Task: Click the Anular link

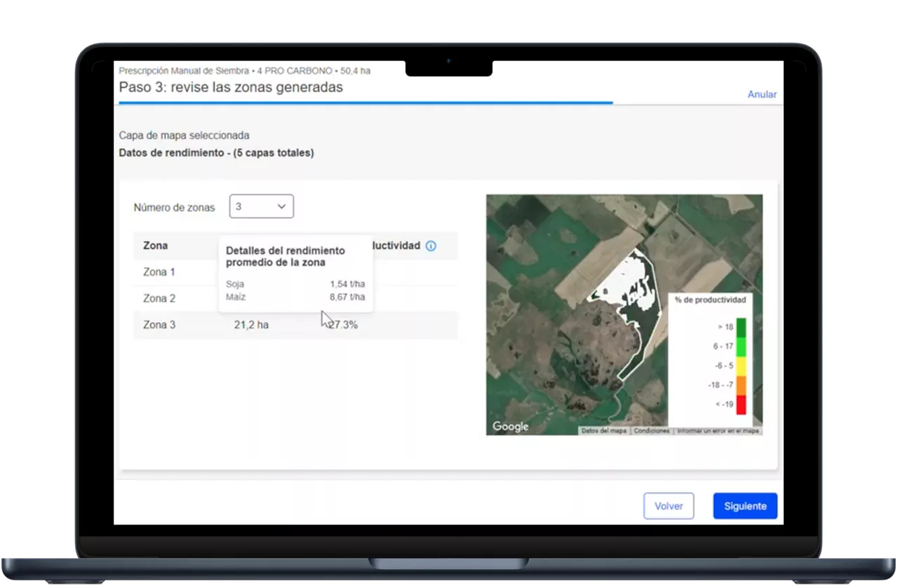Action: tap(761, 94)
